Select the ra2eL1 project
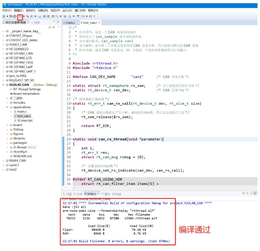Image resolution: width=260 pixels, height=251 pixels. [13, 165]
